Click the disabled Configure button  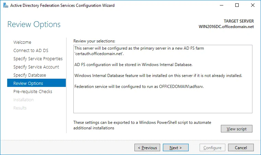tap(212, 148)
